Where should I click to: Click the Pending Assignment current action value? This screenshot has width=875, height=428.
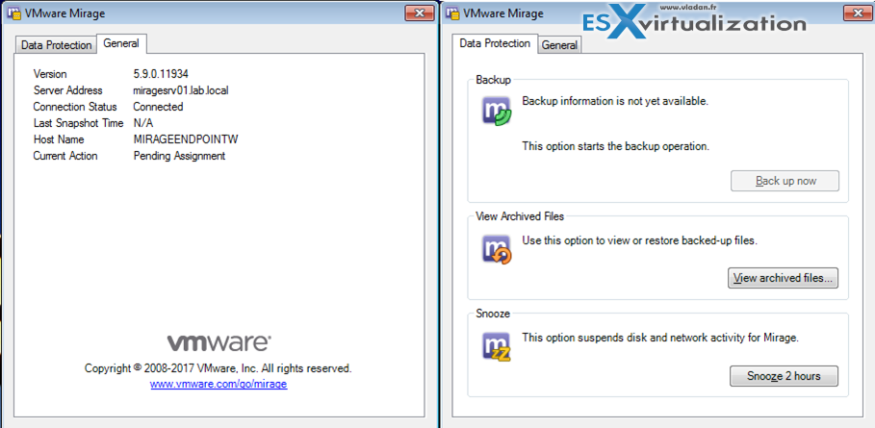coord(179,156)
